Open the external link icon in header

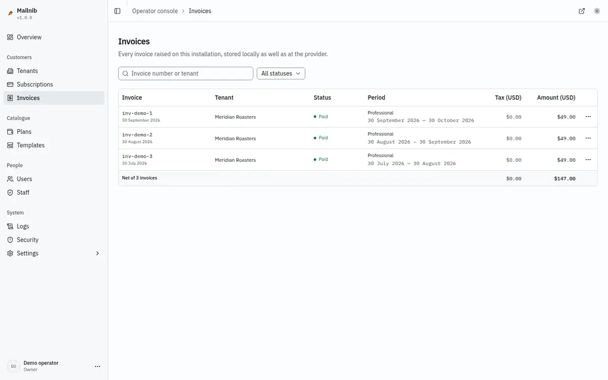click(x=582, y=11)
